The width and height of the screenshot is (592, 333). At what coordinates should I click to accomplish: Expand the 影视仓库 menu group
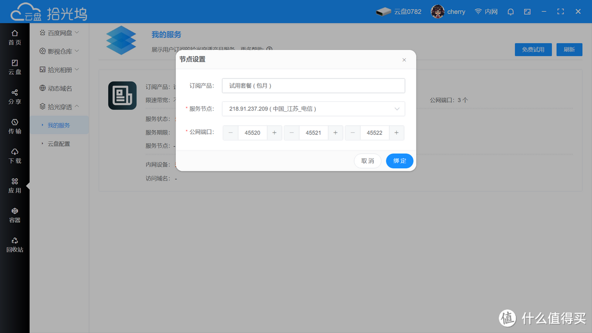click(59, 51)
